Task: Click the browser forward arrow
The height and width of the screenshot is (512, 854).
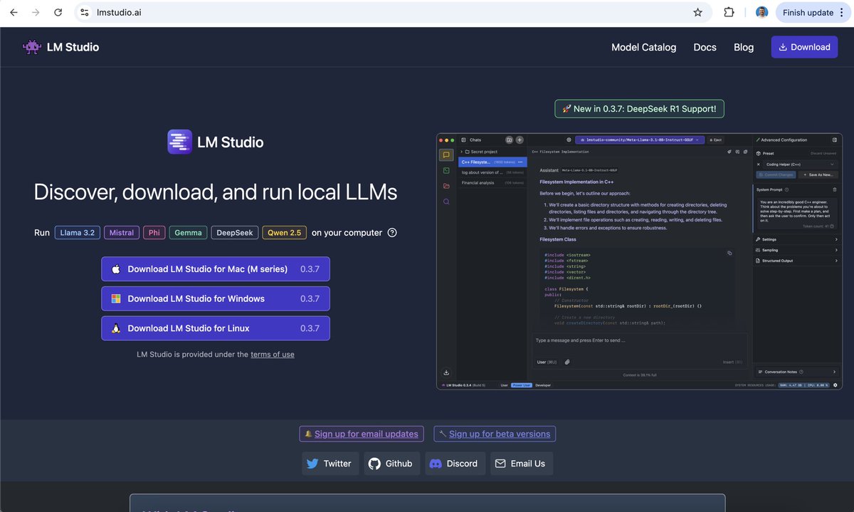Action: 36,12
